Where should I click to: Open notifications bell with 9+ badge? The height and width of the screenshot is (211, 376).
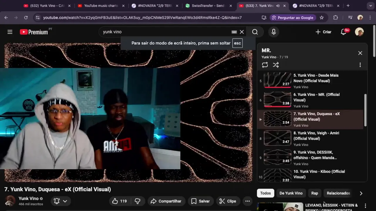point(344,32)
